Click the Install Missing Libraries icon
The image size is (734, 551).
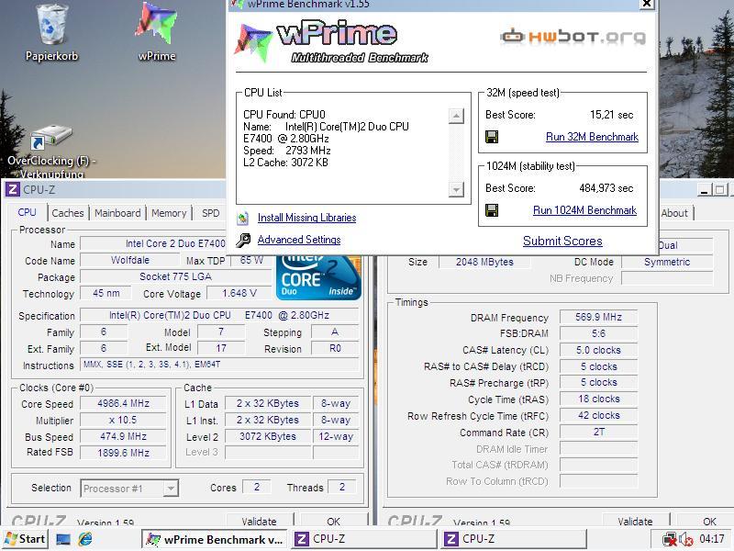[x=242, y=218]
